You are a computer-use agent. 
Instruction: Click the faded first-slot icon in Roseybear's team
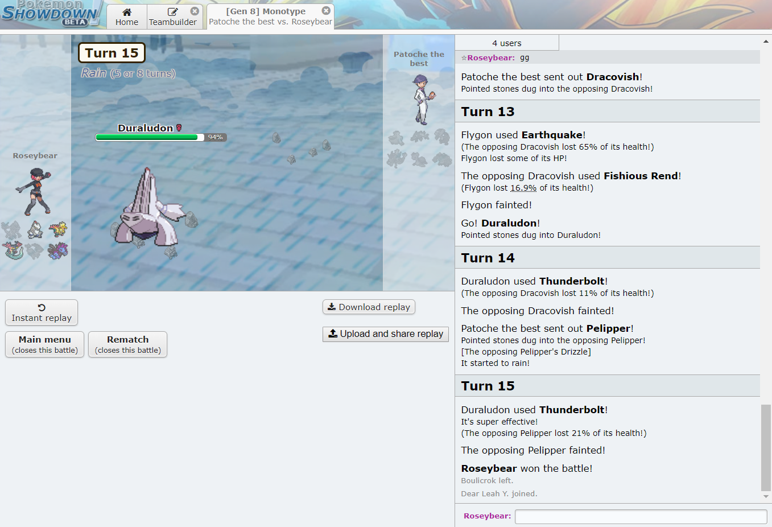click(x=12, y=230)
